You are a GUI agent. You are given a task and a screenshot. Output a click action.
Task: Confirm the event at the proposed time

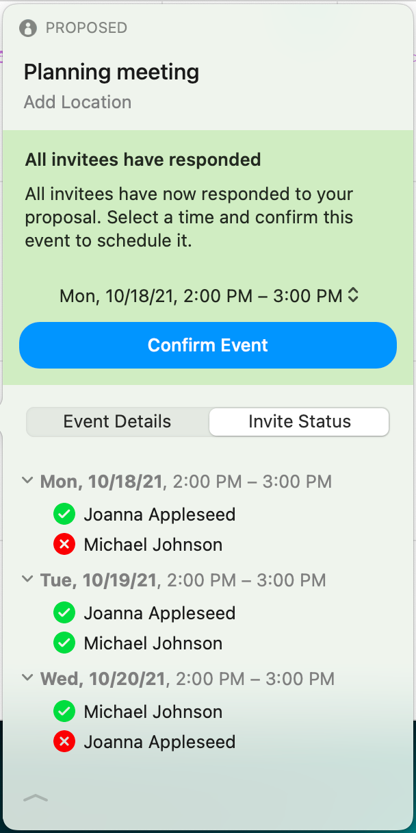pos(207,345)
